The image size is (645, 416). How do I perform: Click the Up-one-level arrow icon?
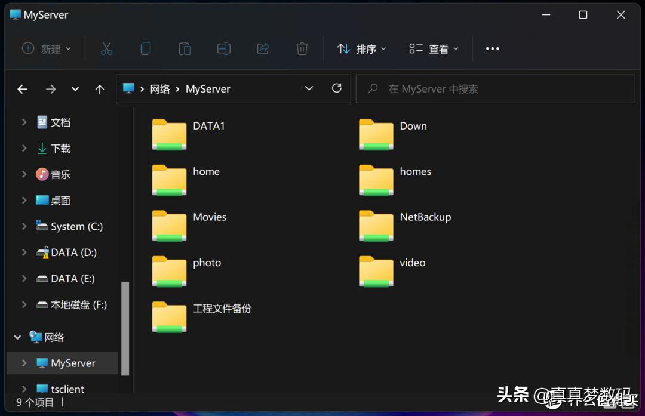coord(99,88)
